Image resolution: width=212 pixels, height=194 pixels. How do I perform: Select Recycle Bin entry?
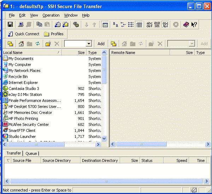click(x=18, y=77)
